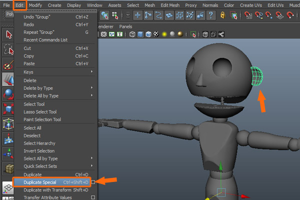The height and width of the screenshot is (200, 300).
Task: Open Duplicate Special options box
Action: (93, 182)
